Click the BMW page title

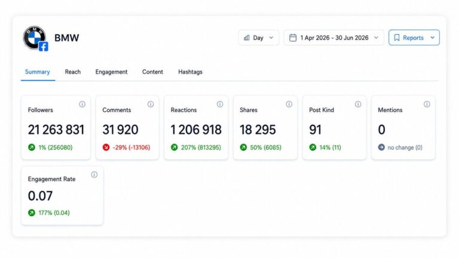point(67,38)
